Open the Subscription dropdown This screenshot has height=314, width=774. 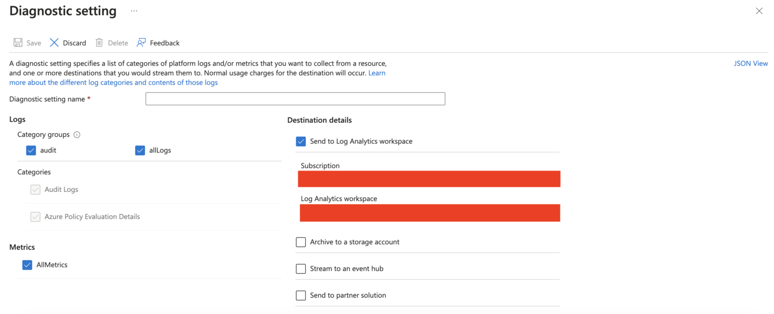click(429, 179)
